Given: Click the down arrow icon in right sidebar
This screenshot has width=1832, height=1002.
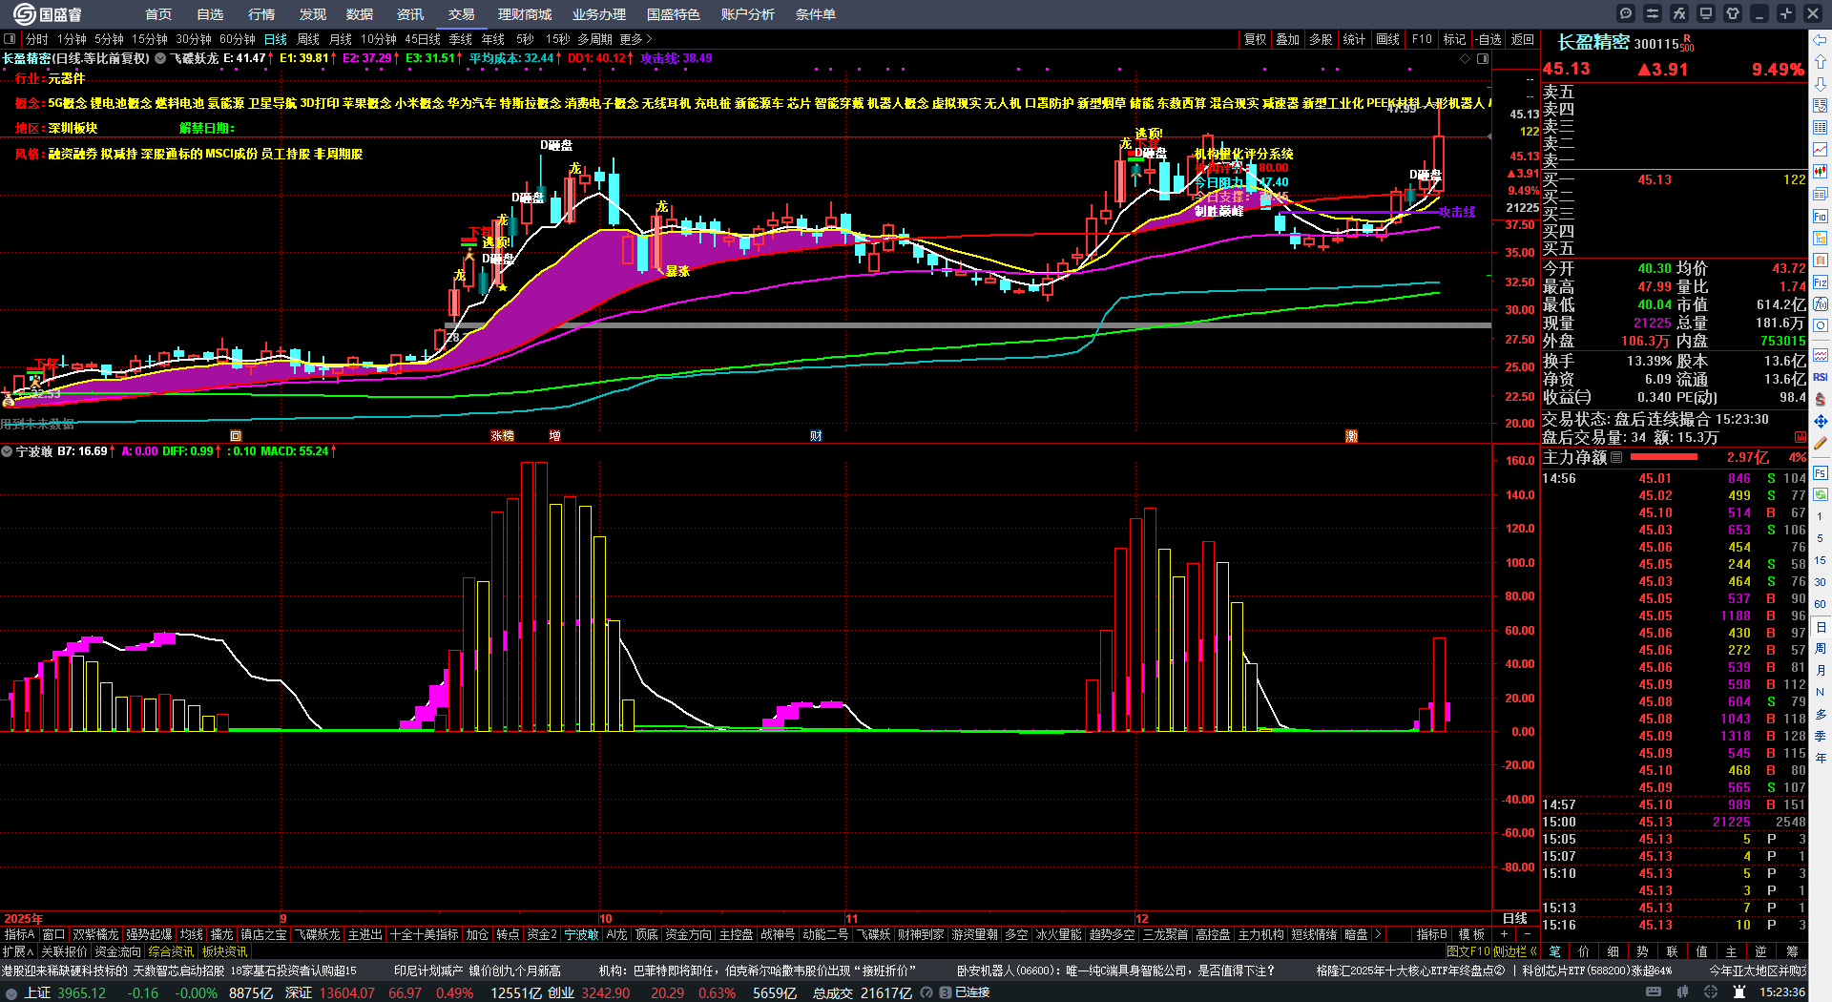Looking at the screenshot, I should pos(1821,84).
